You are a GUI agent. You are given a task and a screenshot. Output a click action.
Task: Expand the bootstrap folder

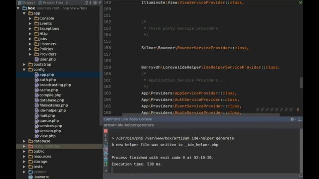[x=24, y=64]
